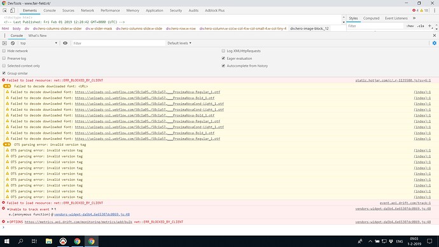Screen dimensions: 439x247
Task: Open File Explorer from taskbar
Action: [49, 241]
